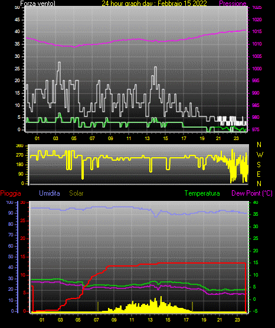Image resolution: width=275 pixels, height=328 pixels.
Task: Click the yellow '360' wind direction axis value
Action: tap(19, 146)
